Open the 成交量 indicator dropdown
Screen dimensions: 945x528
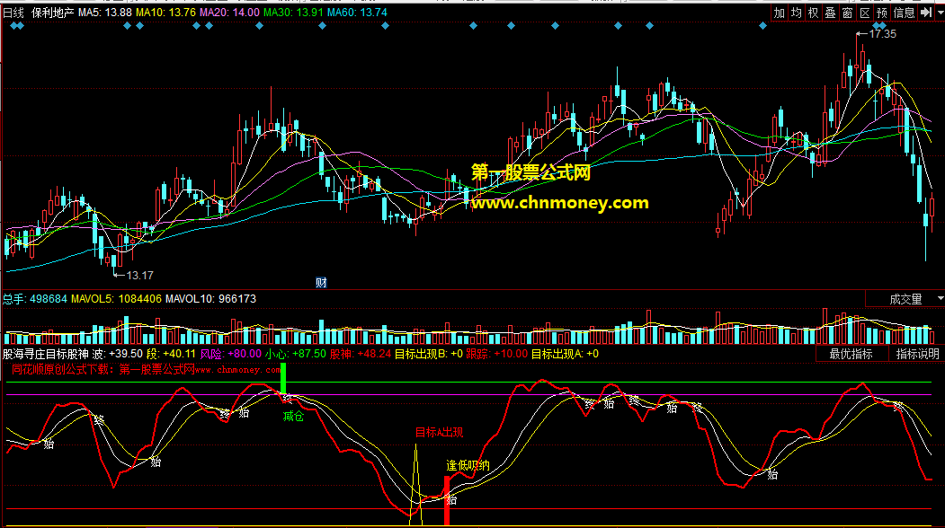(x=905, y=299)
